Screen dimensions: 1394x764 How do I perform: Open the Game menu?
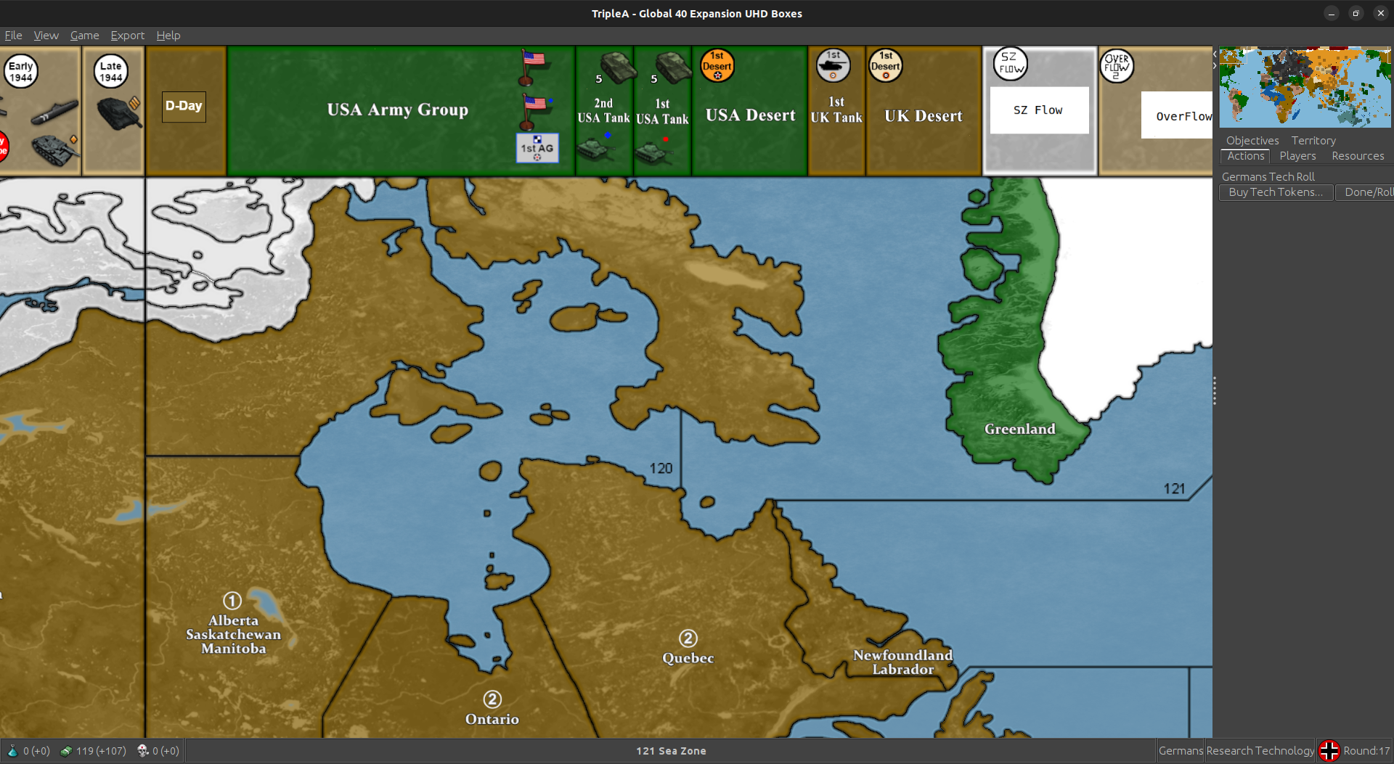[84, 35]
